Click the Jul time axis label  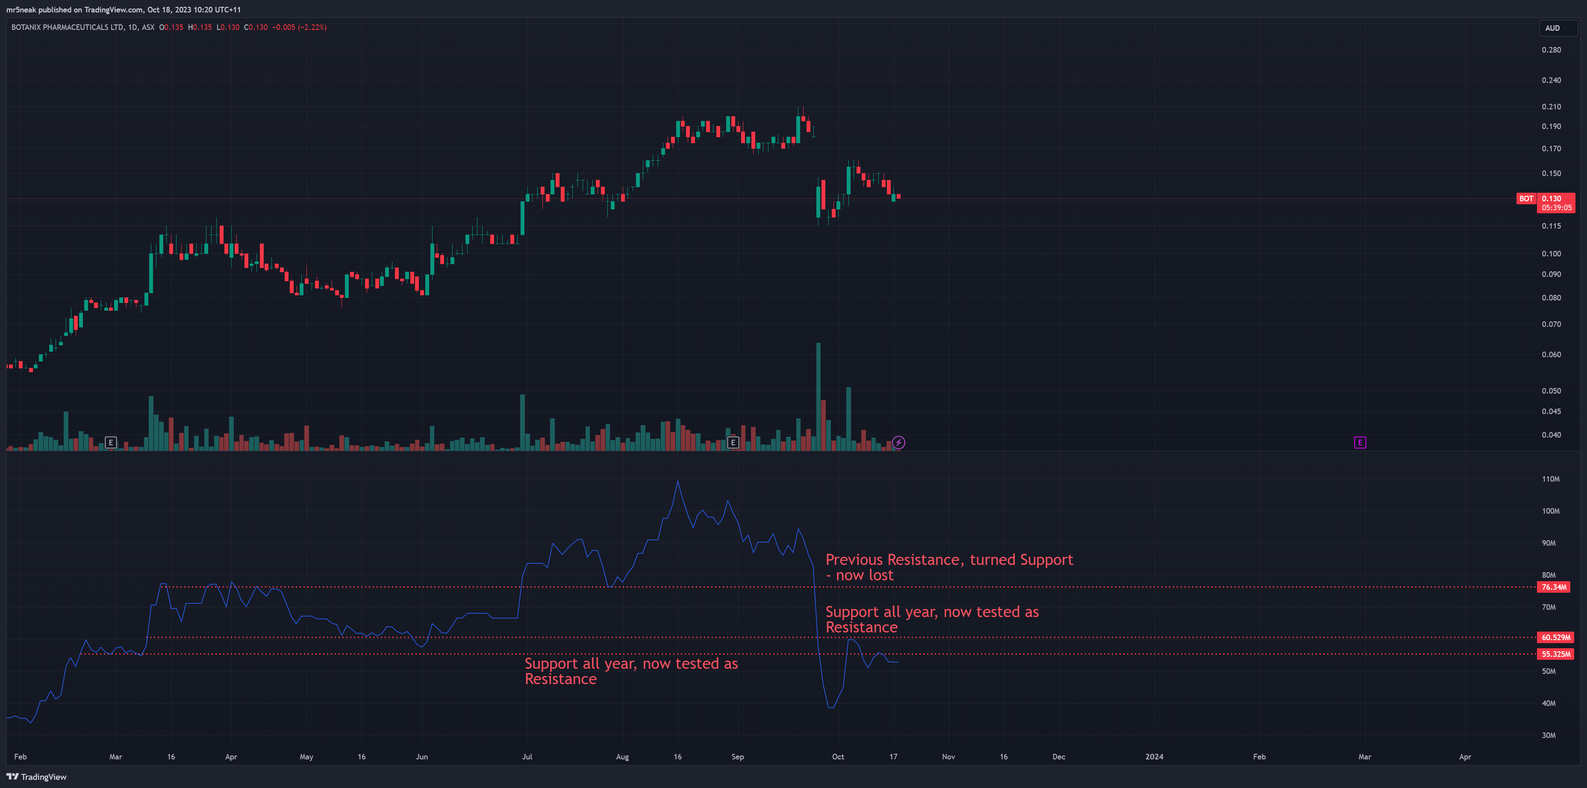coord(527,756)
